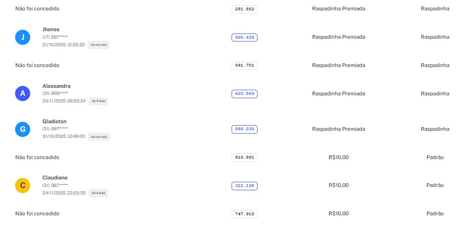
Task: Click Gladiston's G avatar circle
Action: pyautogui.click(x=23, y=129)
